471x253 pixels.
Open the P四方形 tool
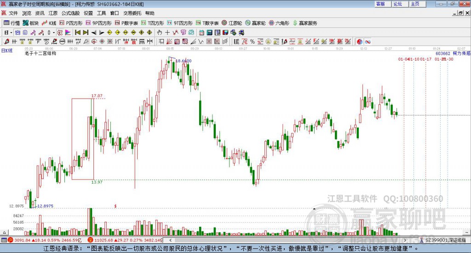(x=71, y=23)
